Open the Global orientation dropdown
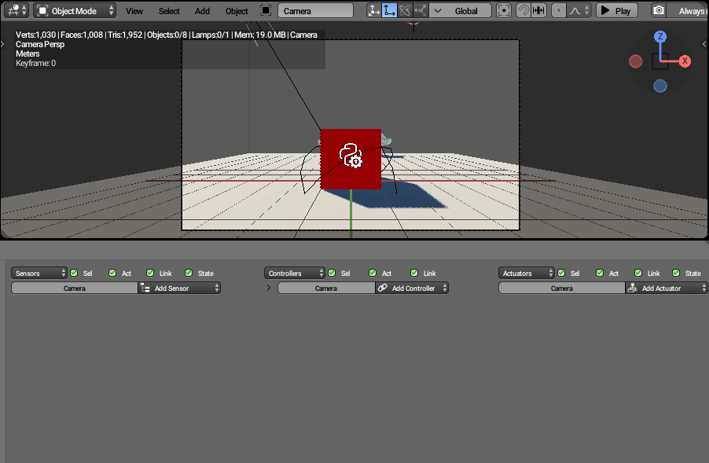709x463 pixels. tap(461, 11)
